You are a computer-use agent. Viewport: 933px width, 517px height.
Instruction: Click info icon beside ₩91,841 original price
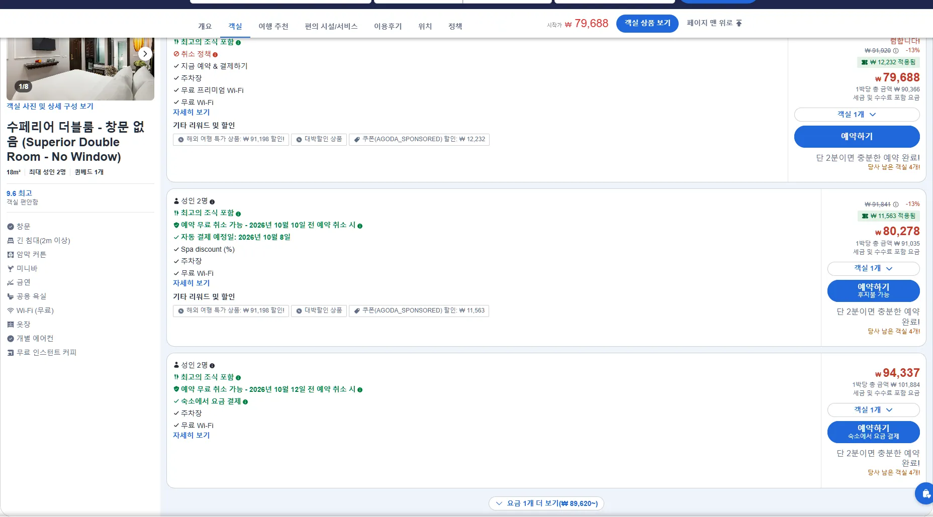tap(896, 204)
